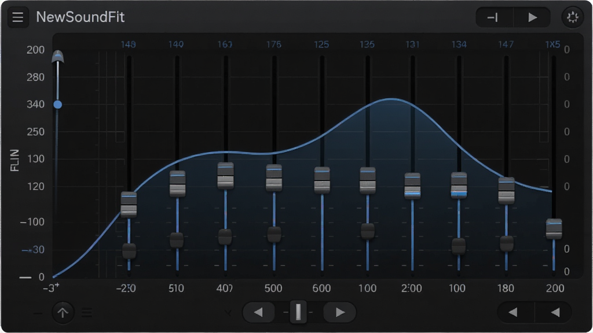Click the value 147 above the 180 band
The height and width of the screenshot is (333, 593).
pyautogui.click(x=506, y=45)
